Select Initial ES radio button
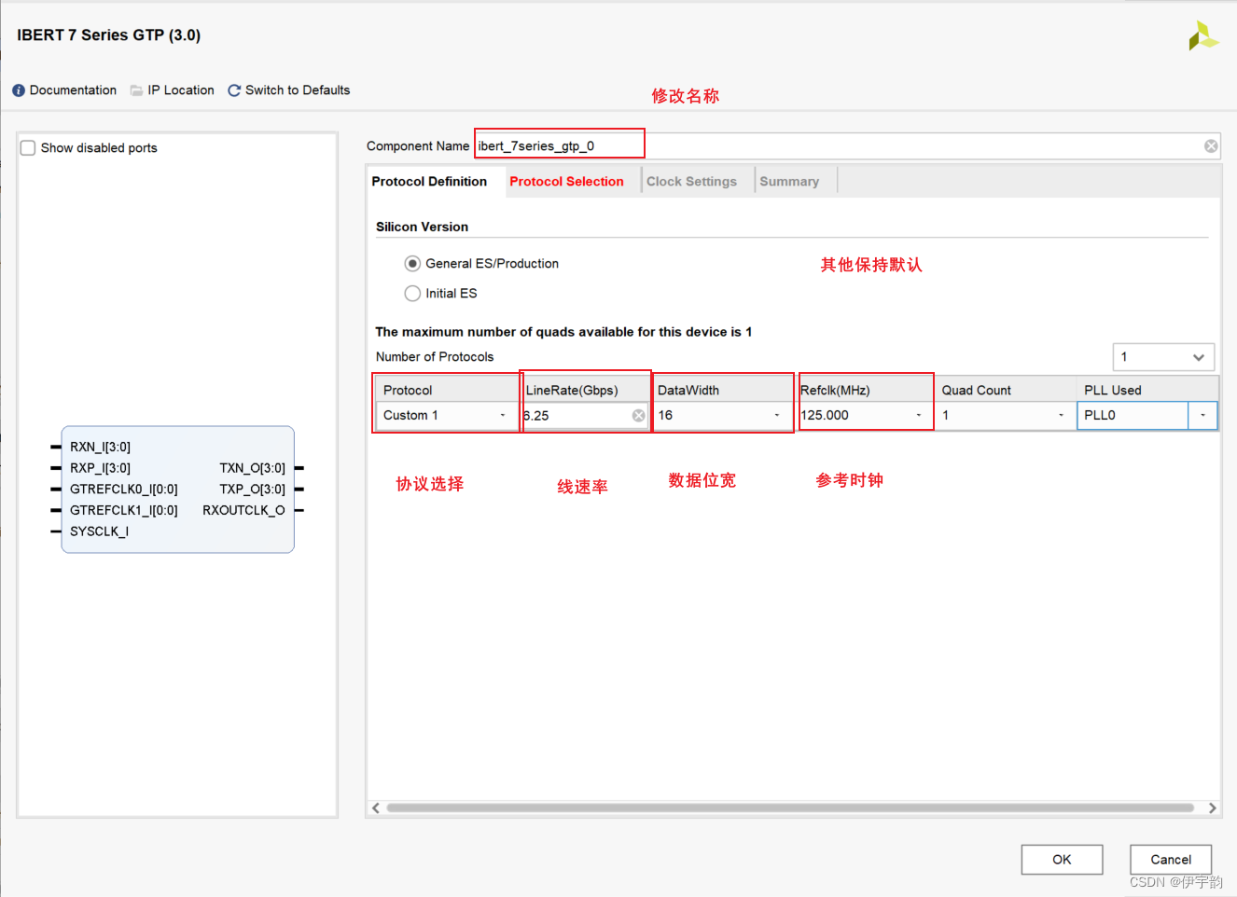This screenshot has width=1237, height=897. 412,294
